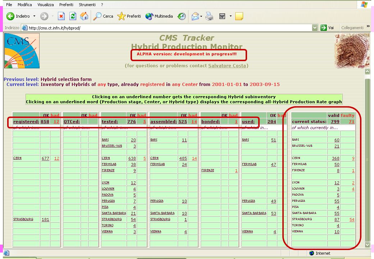Open the Preferiti star toolbar button
Image resolution: width=374 pixels, height=259 pixels.
(129, 16)
